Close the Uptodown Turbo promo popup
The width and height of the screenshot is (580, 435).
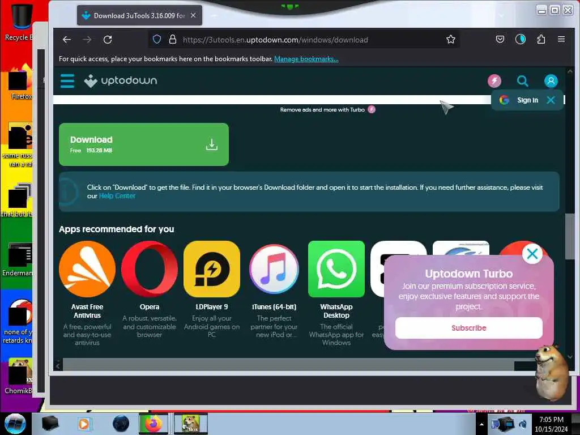point(532,254)
